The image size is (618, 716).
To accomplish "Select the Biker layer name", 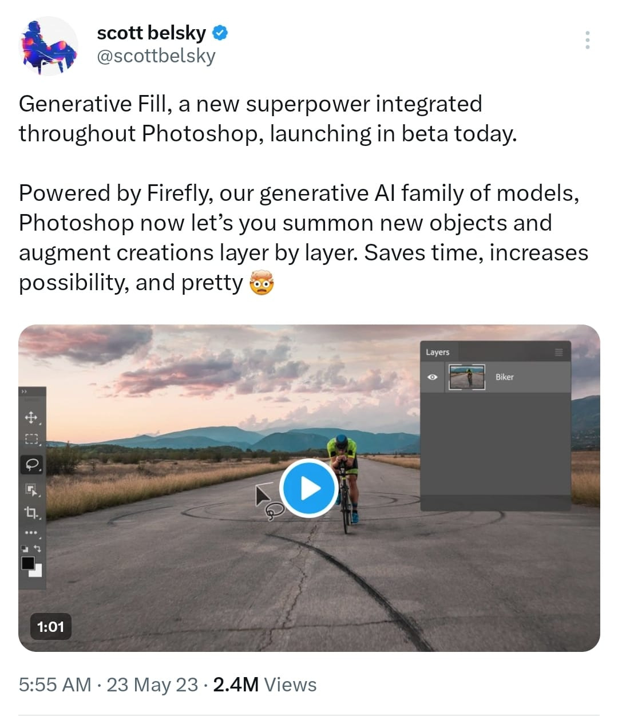I will tap(504, 377).
